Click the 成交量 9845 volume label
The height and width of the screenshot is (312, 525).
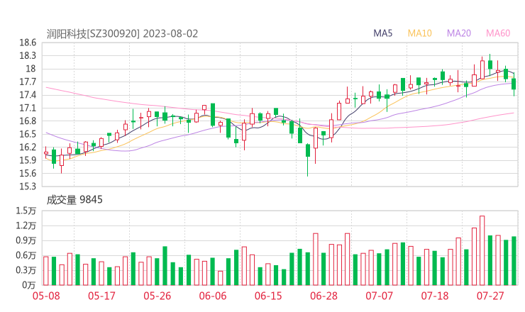click(74, 200)
